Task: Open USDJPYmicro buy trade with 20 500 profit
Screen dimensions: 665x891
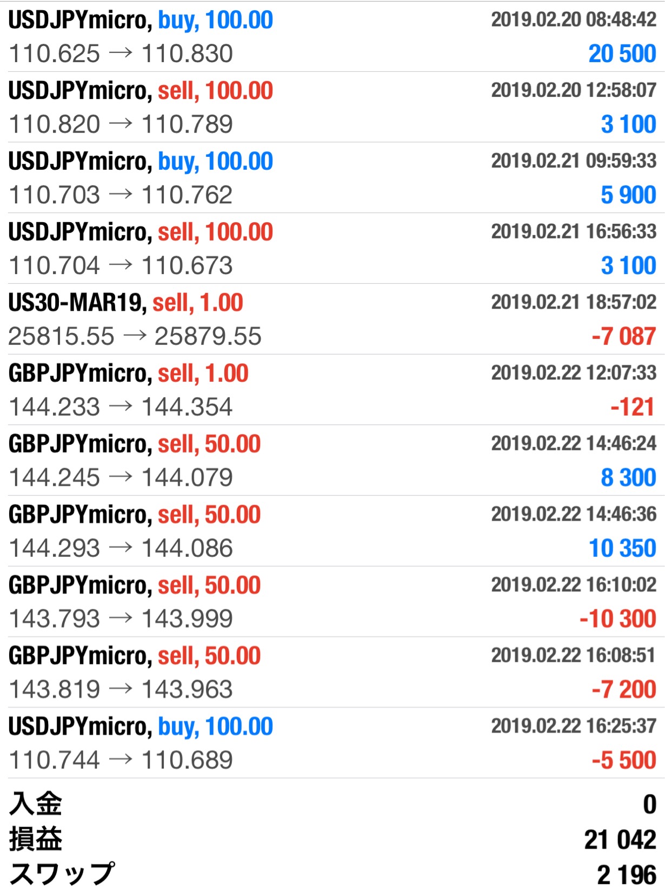Action: pos(332,37)
